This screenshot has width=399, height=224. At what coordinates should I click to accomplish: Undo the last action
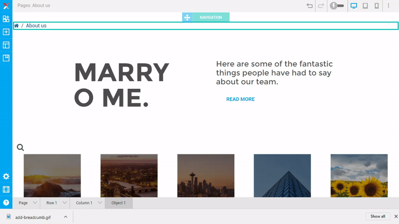309,5
